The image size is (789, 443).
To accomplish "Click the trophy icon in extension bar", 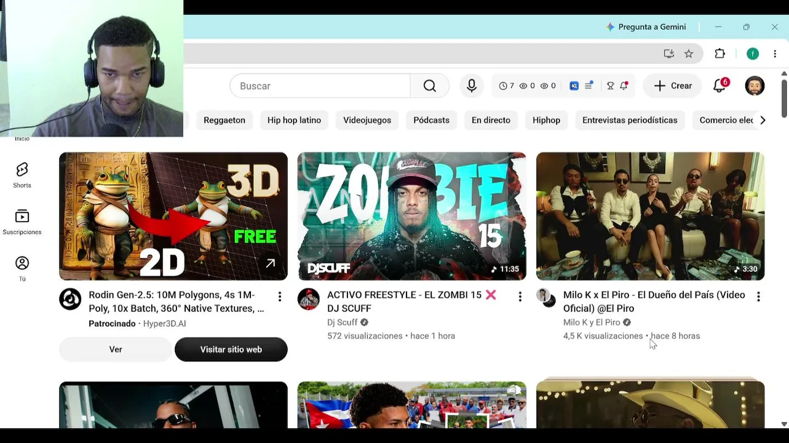I will 610,86.
